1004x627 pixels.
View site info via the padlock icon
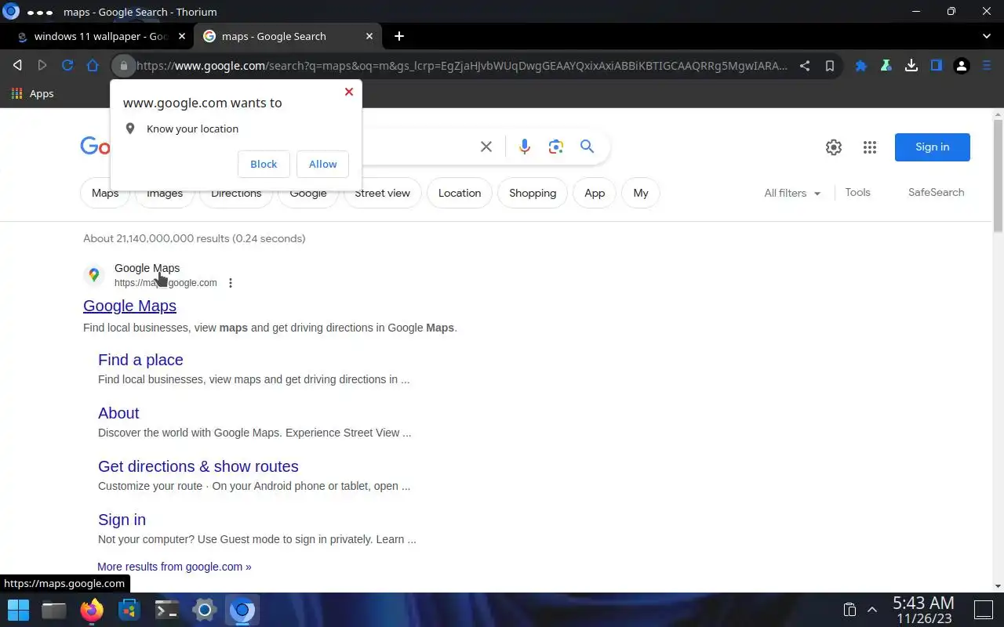coord(123,66)
